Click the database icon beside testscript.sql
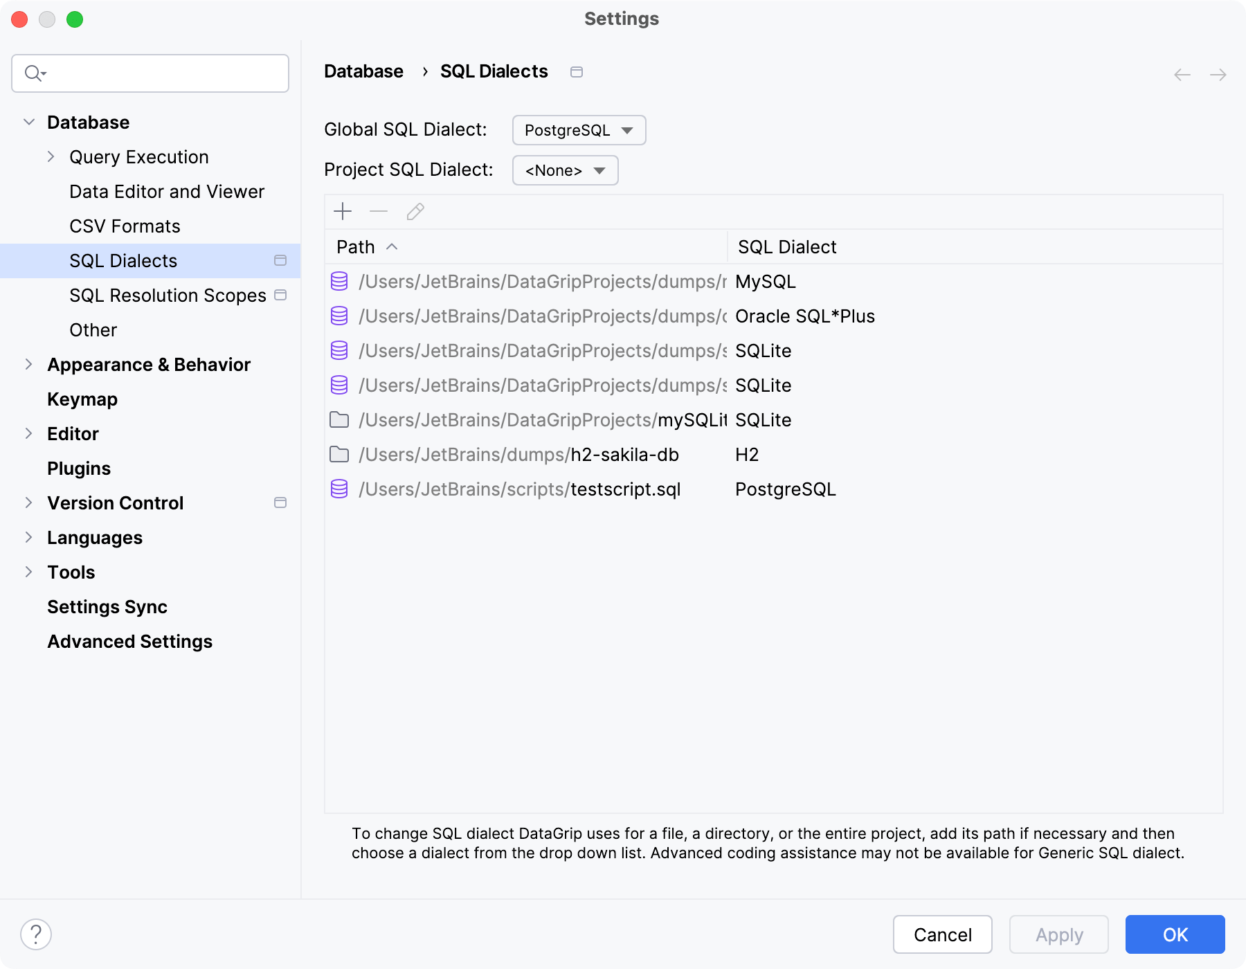The height and width of the screenshot is (969, 1246). pyautogui.click(x=340, y=489)
